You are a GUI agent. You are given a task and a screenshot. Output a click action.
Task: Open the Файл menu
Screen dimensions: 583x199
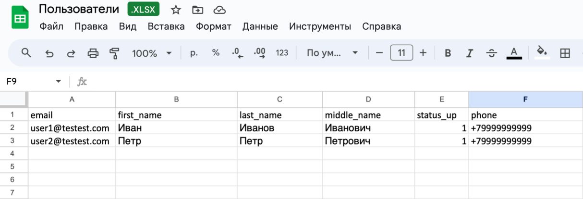coord(51,26)
